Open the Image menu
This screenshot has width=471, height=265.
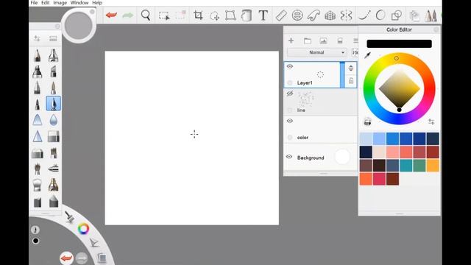(x=60, y=3)
